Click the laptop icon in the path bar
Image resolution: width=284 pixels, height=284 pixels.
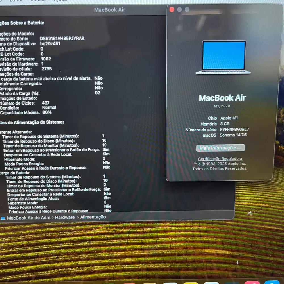click(x=3, y=218)
